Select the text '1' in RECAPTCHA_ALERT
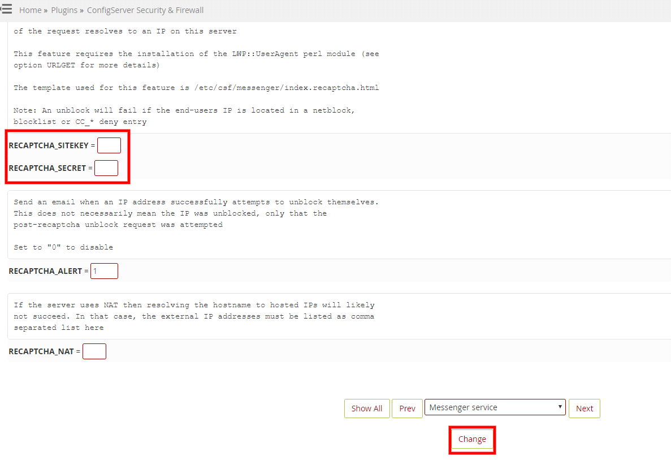Viewport: 671px width, 460px height. point(96,270)
